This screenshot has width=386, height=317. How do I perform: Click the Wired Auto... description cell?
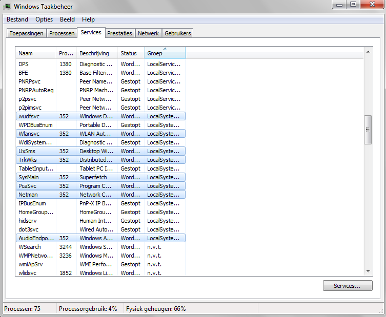(x=96, y=229)
